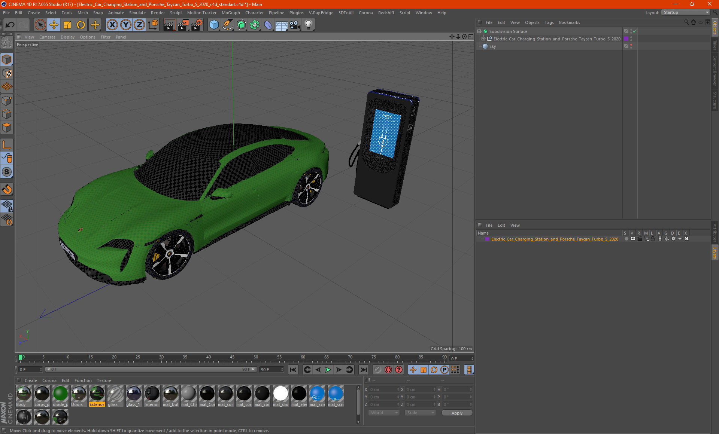This screenshot has width=719, height=434.
Task: Enable the Axis mode icon
Action: click(7, 145)
